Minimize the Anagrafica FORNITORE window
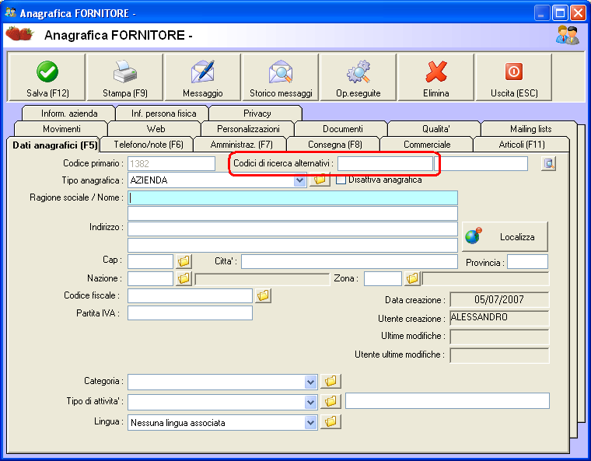 pos(542,13)
